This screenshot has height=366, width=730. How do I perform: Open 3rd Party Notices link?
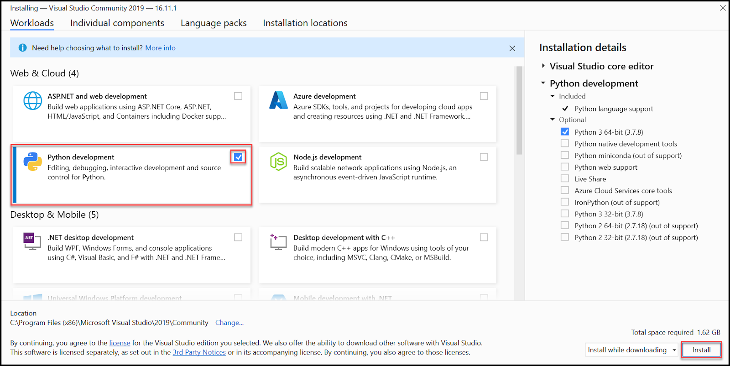point(199,352)
